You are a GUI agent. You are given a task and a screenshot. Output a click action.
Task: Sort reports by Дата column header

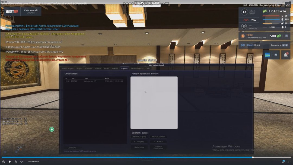[107, 79]
